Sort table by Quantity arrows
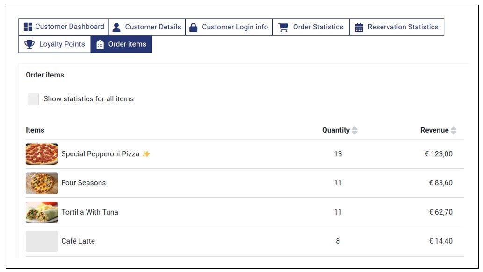The height and width of the screenshot is (272, 483). 354,131
